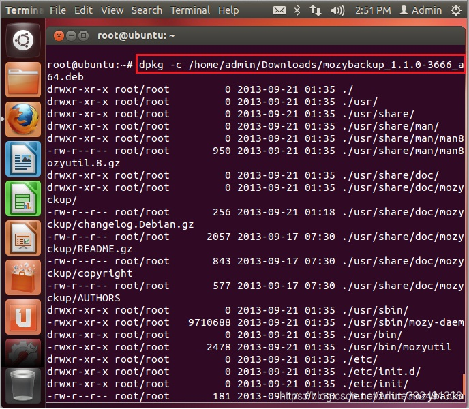Open the Admin user menu
Screen dimensions: 469x409
click(x=421, y=10)
